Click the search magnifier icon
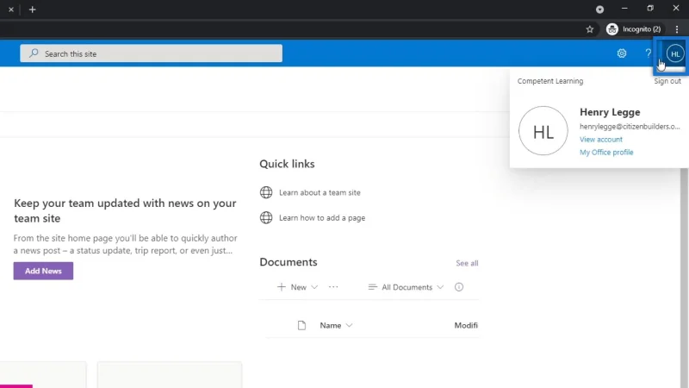689x388 pixels. tap(34, 53)
